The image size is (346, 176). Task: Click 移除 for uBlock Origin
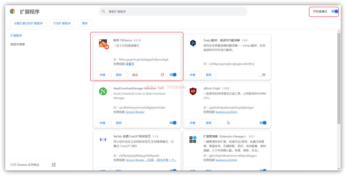coord(209,123)
